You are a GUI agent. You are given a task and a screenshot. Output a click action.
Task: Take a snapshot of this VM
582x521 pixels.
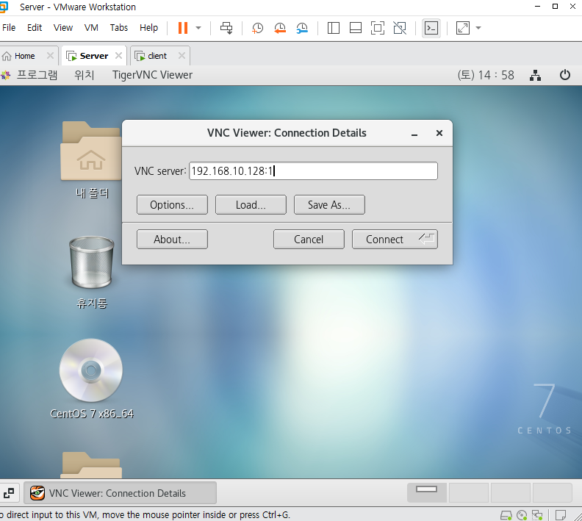pos(257,28)
